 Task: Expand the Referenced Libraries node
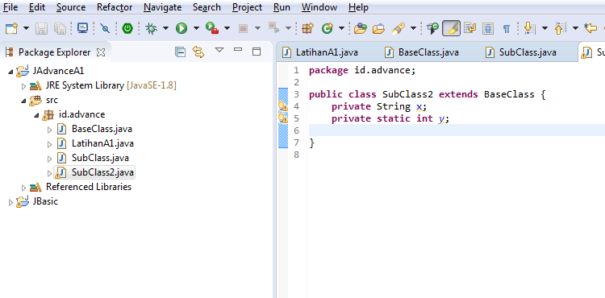24,188
